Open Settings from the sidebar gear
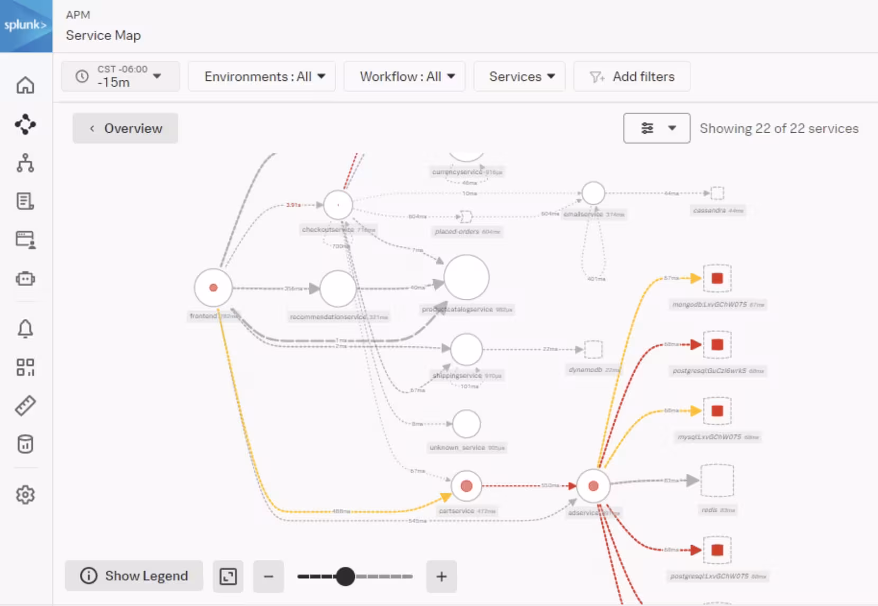This screenshot has width=878, height=606. click(25, 494)
